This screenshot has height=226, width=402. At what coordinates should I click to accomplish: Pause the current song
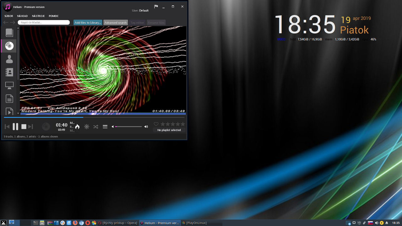pos(15,126)
